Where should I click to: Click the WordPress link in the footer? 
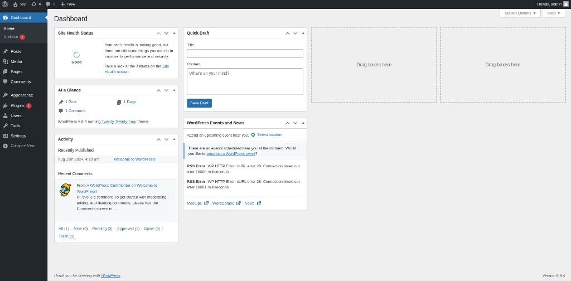tap(110, 275)
